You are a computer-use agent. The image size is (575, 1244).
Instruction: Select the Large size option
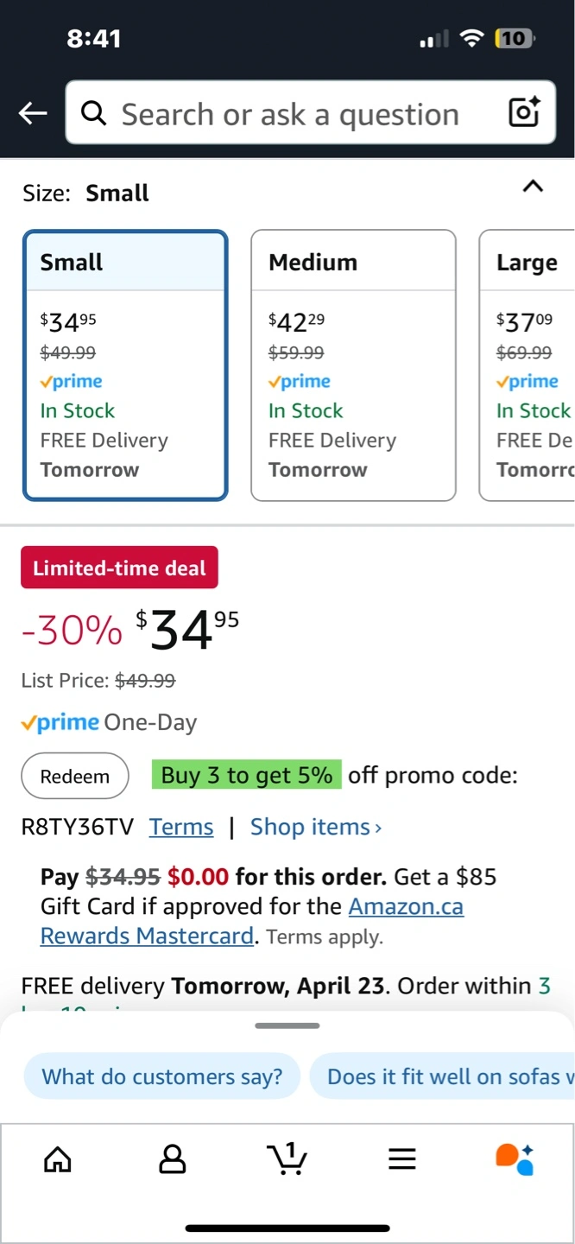click(528, 365)
